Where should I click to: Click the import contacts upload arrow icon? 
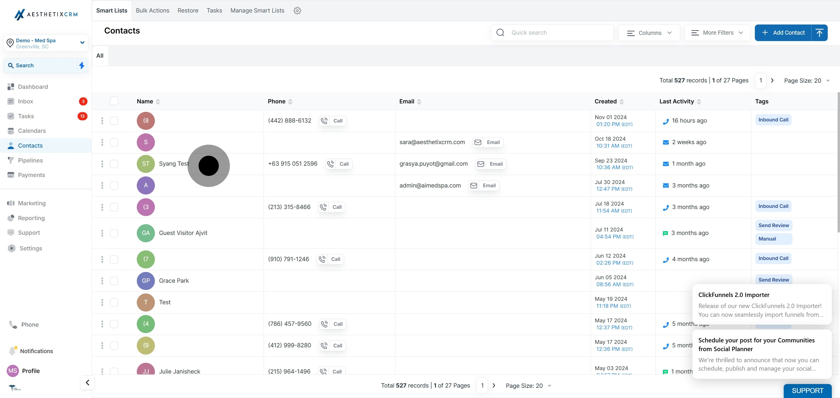[x=819, y=33]
